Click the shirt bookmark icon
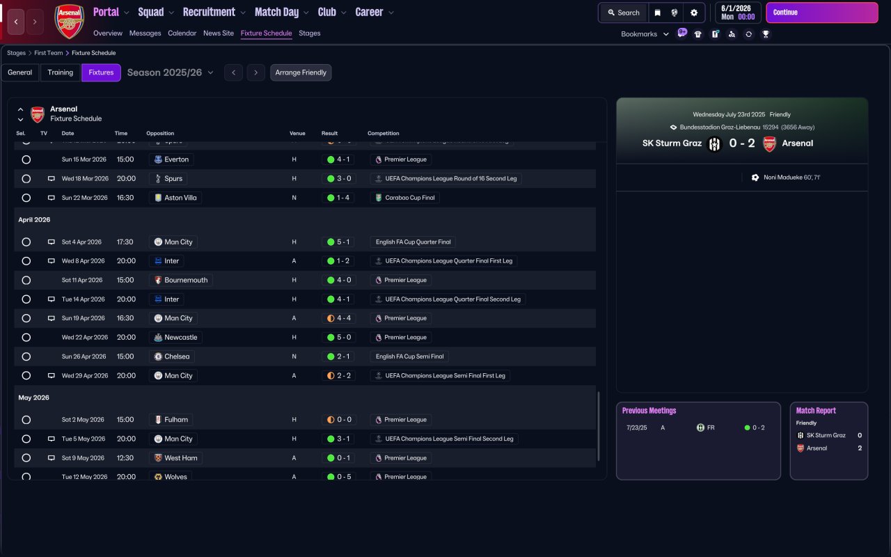The image size is (891, 557). click(x=698, y=34)
